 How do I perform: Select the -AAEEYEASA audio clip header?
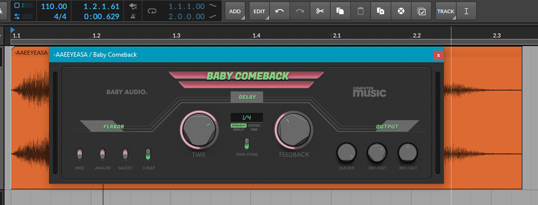30,53
